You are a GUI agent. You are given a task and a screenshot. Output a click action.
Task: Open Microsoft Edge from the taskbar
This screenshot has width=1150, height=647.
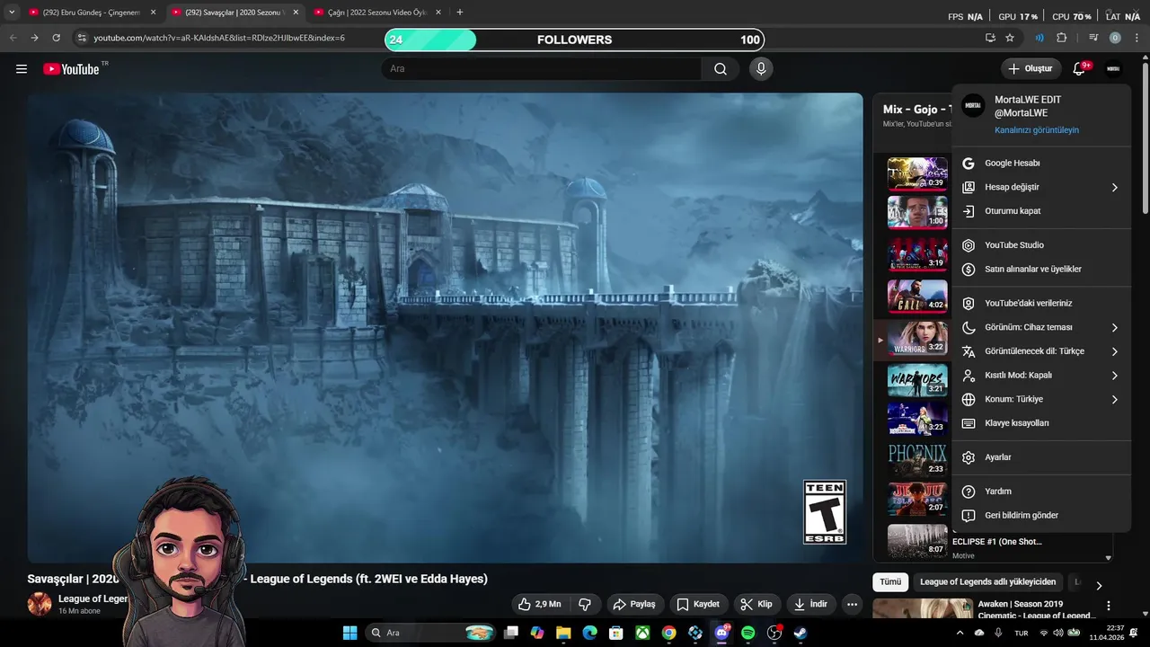coord(589,633)
